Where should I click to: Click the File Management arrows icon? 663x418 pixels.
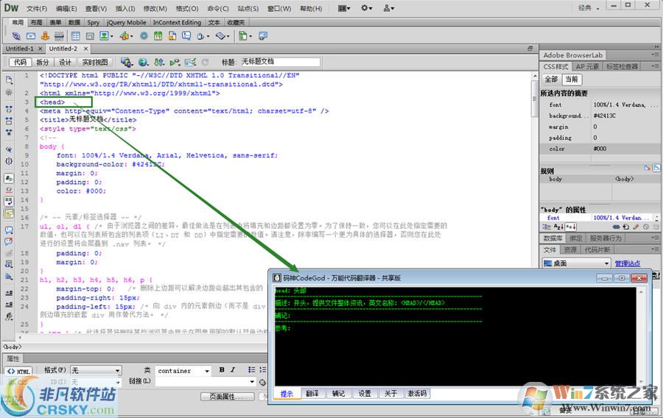point(158,63)
